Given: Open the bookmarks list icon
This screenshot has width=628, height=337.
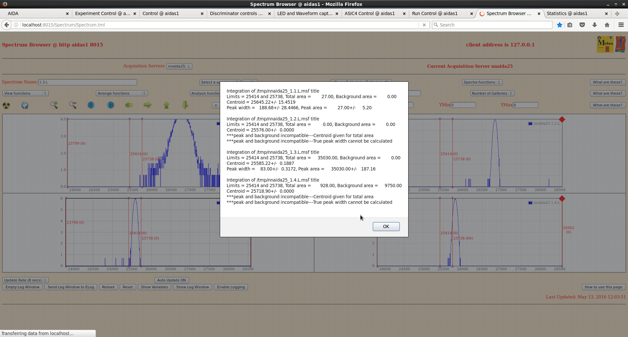Looking at the screenshot, I should pyautogui.click(x=570, y=25).
